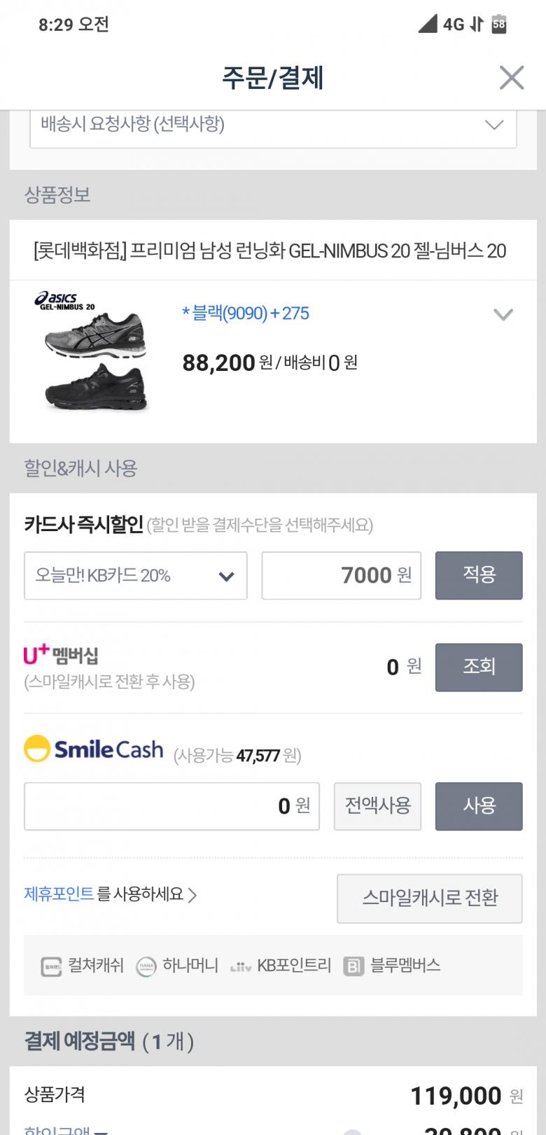Focus the 7000원 card discount field
This screenshot has width=546, height=1135.
(341, 576)
